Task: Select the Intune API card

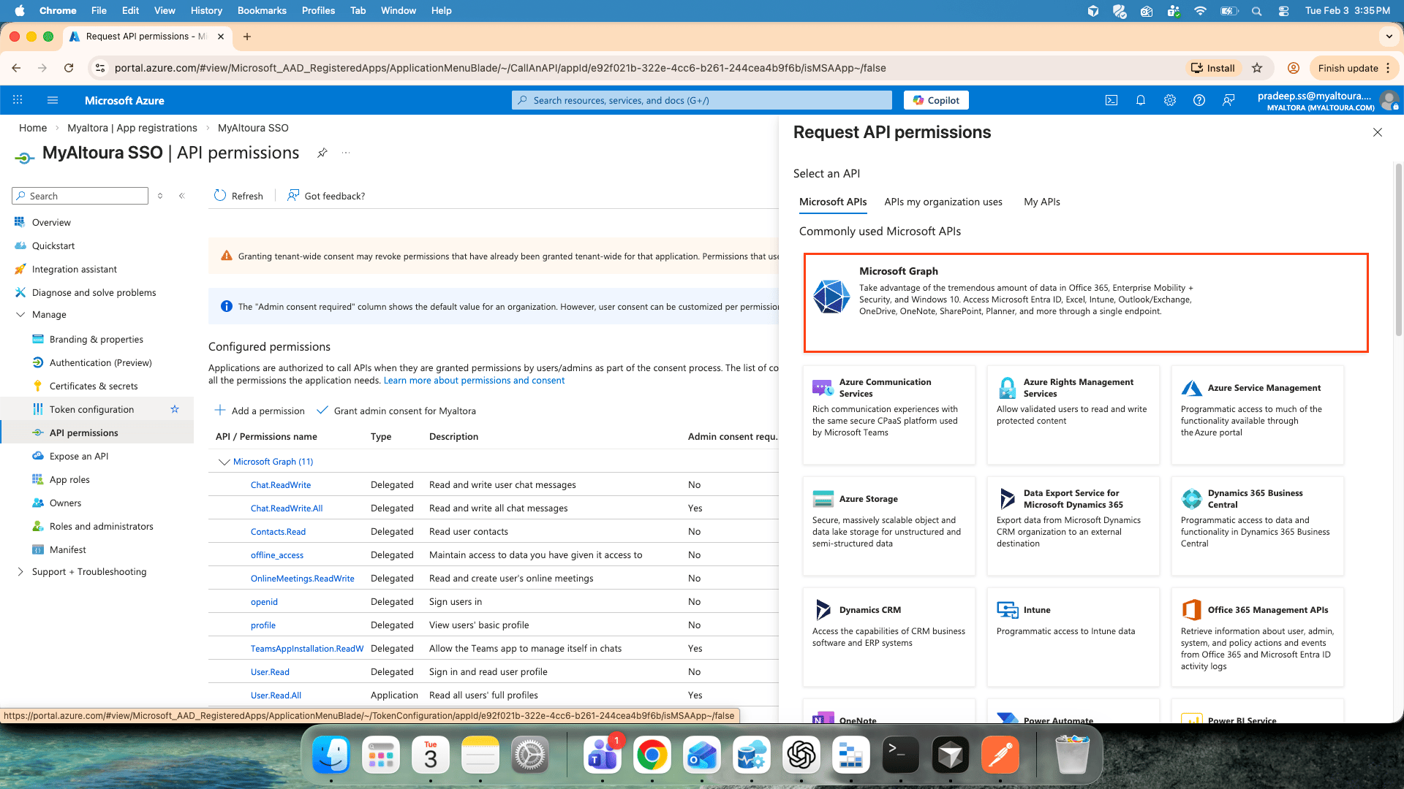Action: coord(1073,637)
